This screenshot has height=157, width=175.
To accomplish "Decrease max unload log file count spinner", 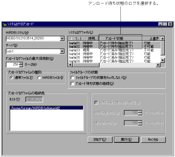I will [x=21, y=66].
